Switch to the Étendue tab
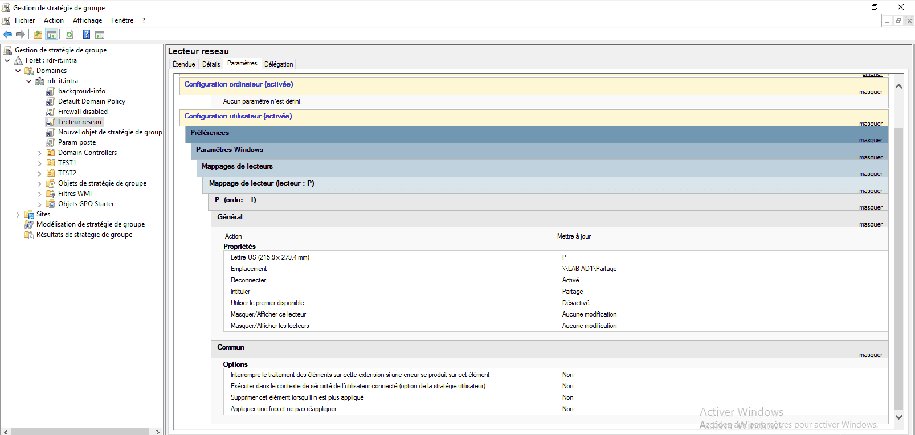Screen dimensions: 915x435 (184, 64)
